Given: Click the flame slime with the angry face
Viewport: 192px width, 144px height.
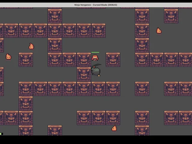Looking at the screenshot, I should tap(8, 57).
